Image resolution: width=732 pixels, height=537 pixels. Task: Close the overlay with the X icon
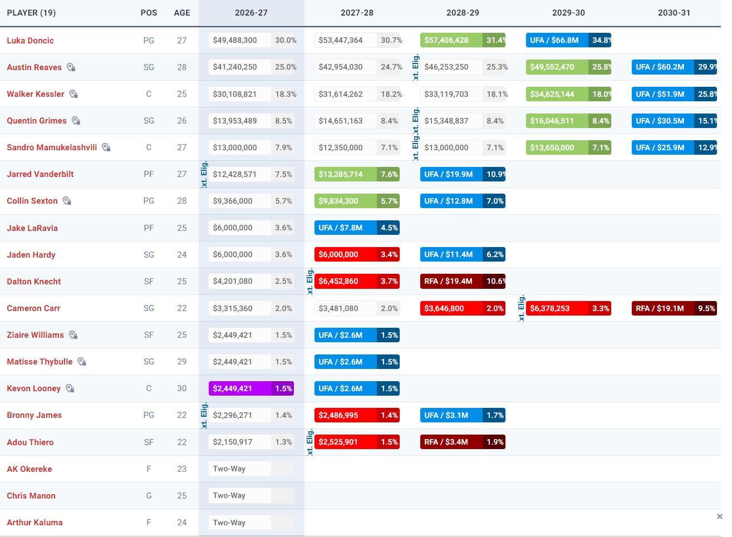pyautogui.click(x=719, y=516)
